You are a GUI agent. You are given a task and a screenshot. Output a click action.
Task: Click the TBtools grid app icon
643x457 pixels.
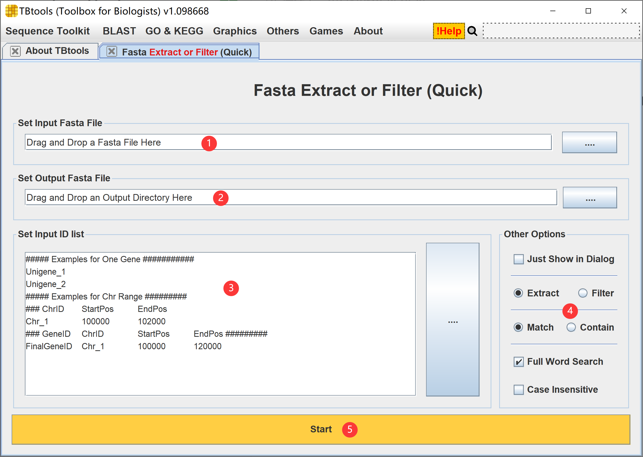[x=11, y=11]
